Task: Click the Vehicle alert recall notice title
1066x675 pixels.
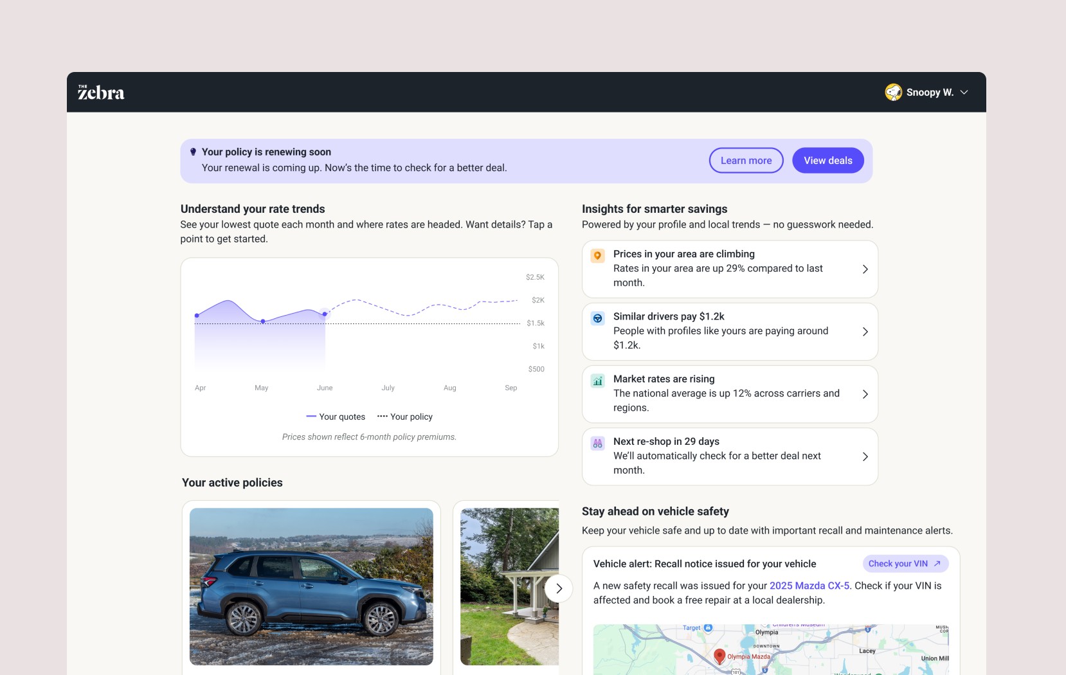Action: click(705, 564)
